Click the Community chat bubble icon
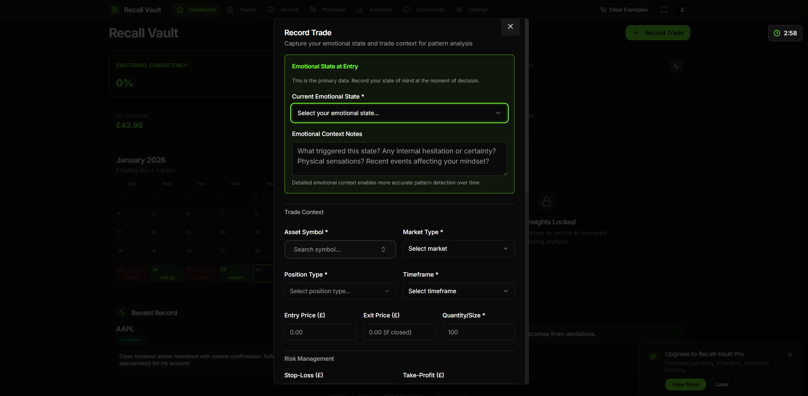Image resolution: width=808 pixels, height=396 pixels. 407,9
